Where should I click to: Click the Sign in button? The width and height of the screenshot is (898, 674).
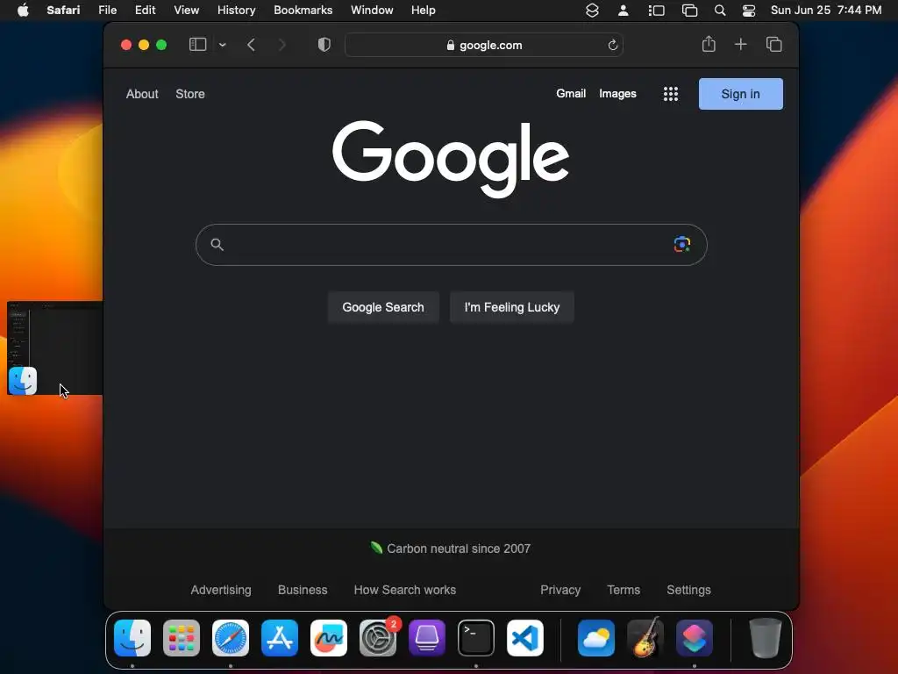pyautogui.click(x=740, y=94)
